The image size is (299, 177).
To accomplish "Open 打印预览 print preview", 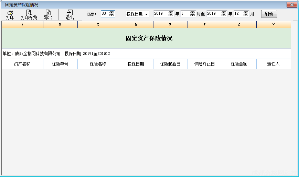I will tap(29, 14).
